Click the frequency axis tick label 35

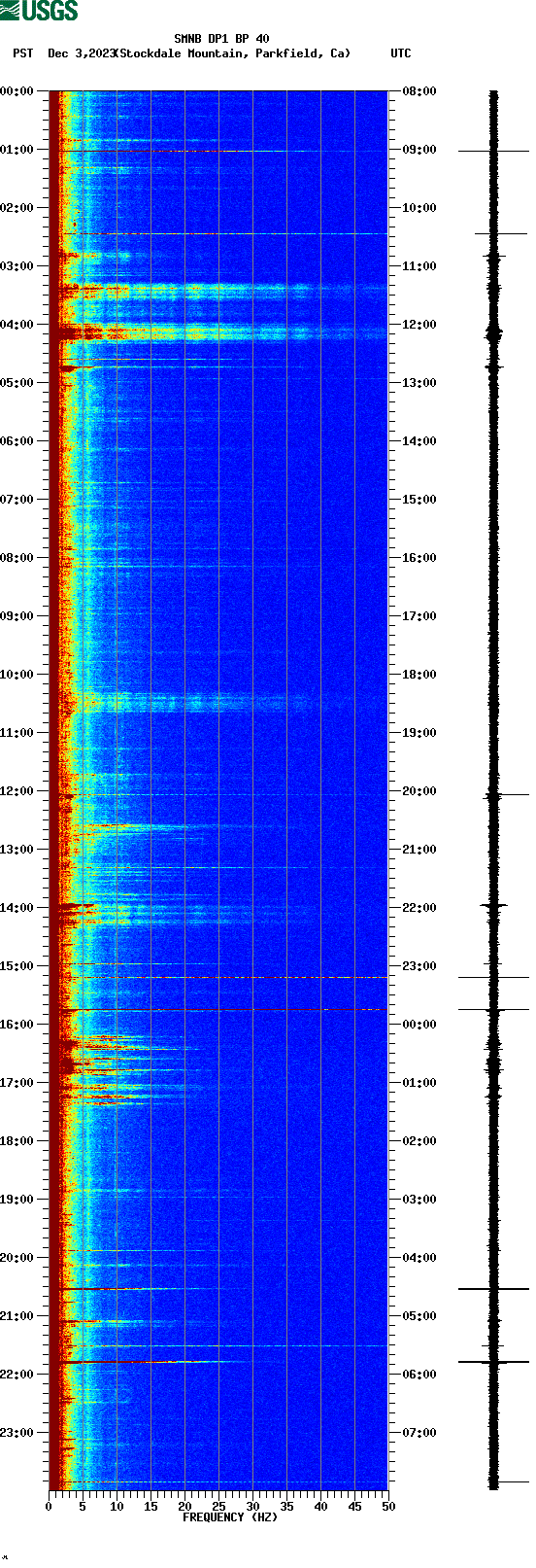click(x=286, y=1507)
